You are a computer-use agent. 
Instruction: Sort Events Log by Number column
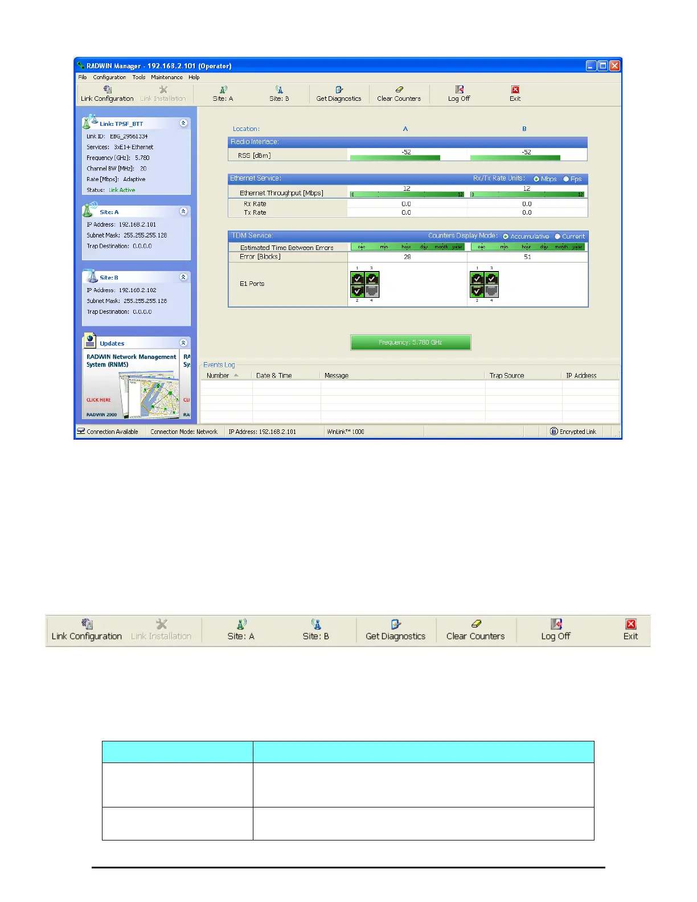coord(226,375)
